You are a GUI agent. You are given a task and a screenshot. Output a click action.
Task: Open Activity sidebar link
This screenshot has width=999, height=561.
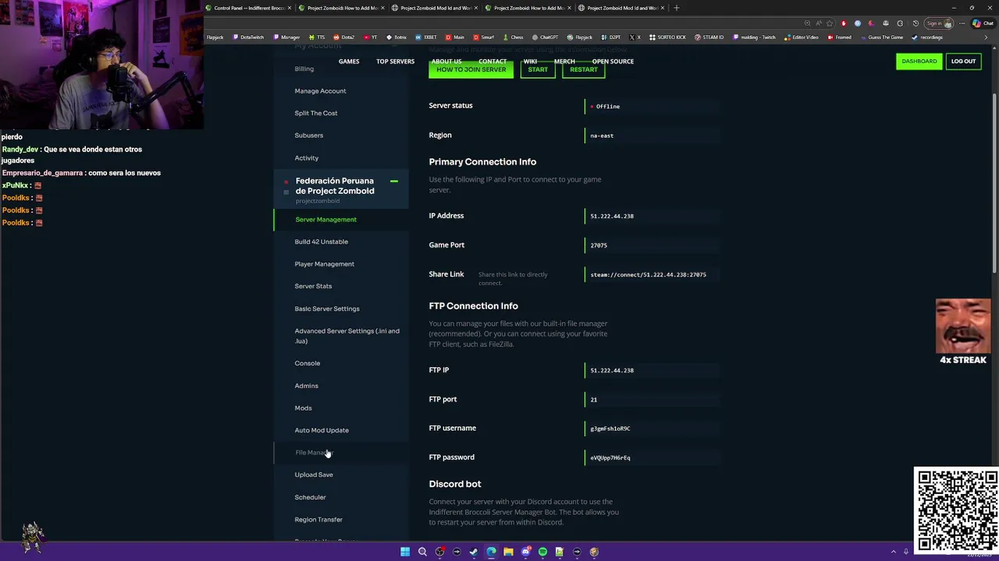(x=307, y=158)
